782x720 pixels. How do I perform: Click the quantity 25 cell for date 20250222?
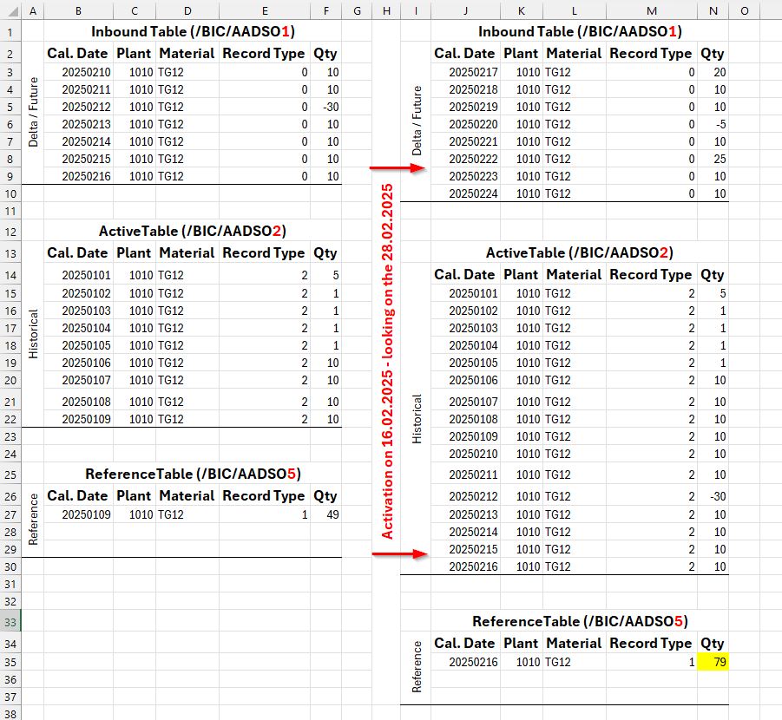713,159
